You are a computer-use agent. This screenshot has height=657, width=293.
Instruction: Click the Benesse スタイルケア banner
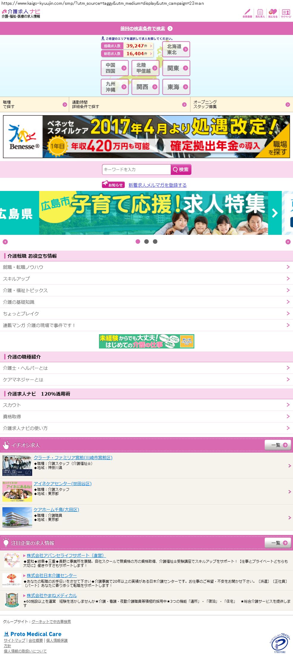pyautogui.click(x=146, y=137)
